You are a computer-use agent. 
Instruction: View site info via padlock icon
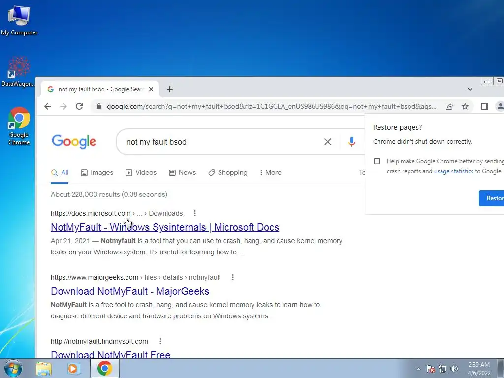pyautogui.click(x=99, y=106)
